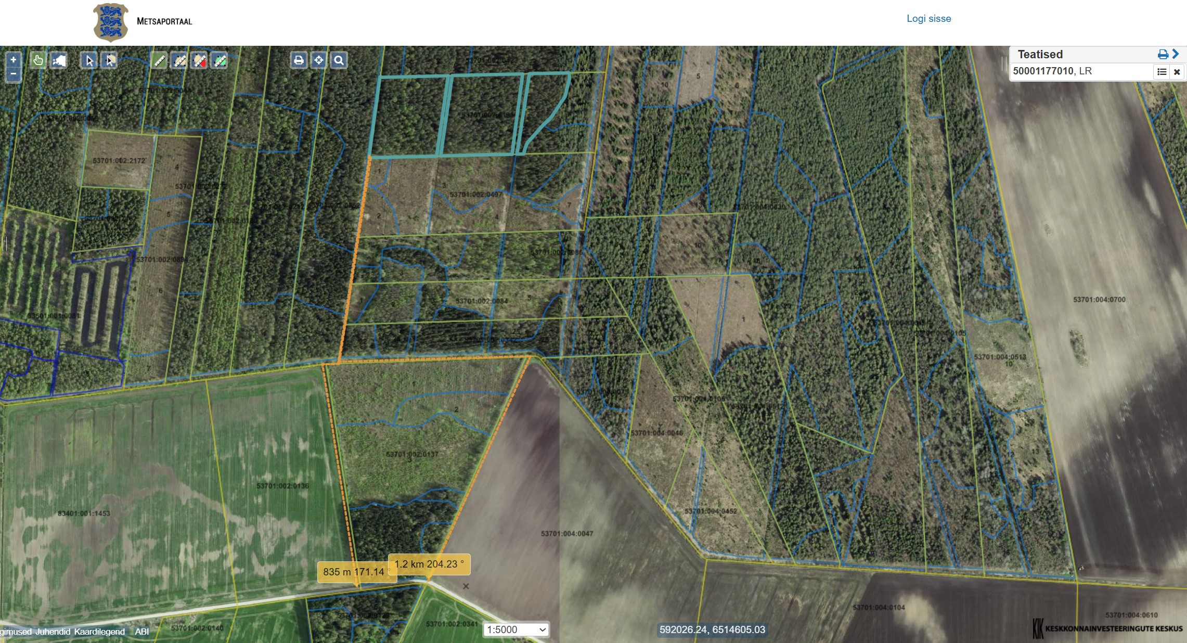Click the Logi sisse login link
This screenshot has width=1187, height=643.
coord(928,19)
